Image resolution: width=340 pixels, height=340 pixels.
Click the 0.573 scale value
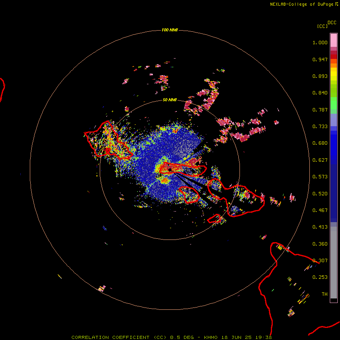pos(320,177)
